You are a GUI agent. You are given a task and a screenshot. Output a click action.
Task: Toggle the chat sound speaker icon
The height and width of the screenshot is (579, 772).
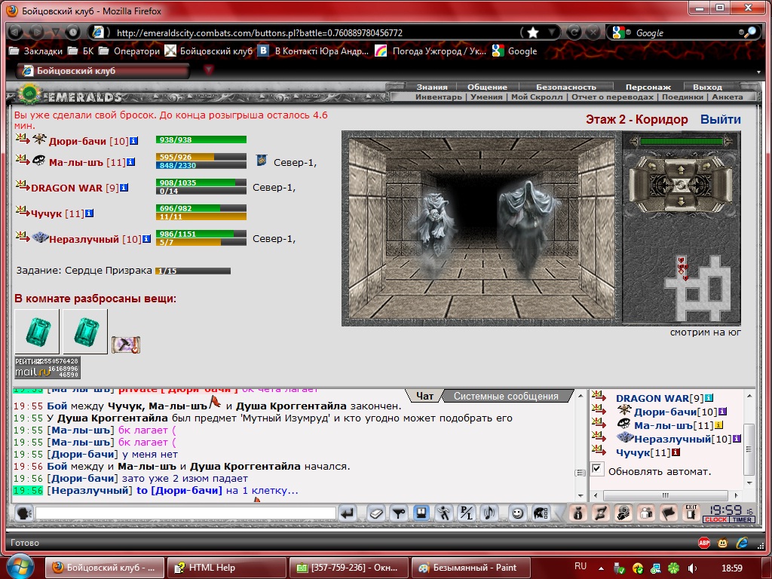tap(489, 513)
